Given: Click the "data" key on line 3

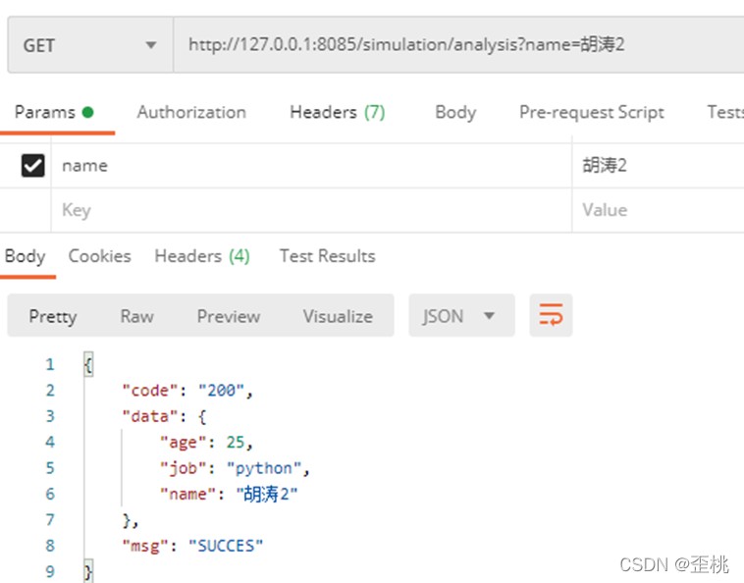Looking at the screenshot, I should [150, 416].
